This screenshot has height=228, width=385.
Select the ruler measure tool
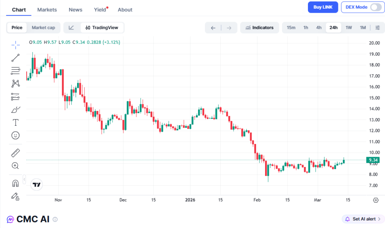(15, 153)
